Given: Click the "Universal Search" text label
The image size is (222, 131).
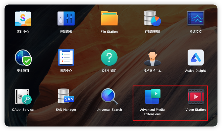Looking at the screenshot, I should tap(109, 110).
